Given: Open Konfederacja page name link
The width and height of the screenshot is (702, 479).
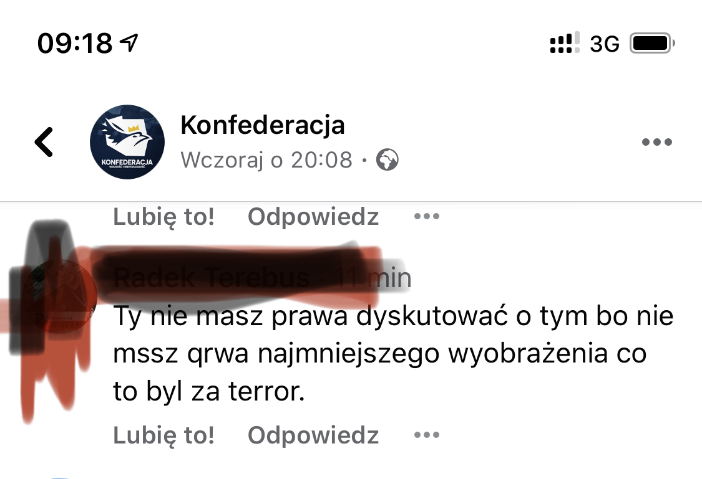Looking at the screenshot, I should point(263,125).
